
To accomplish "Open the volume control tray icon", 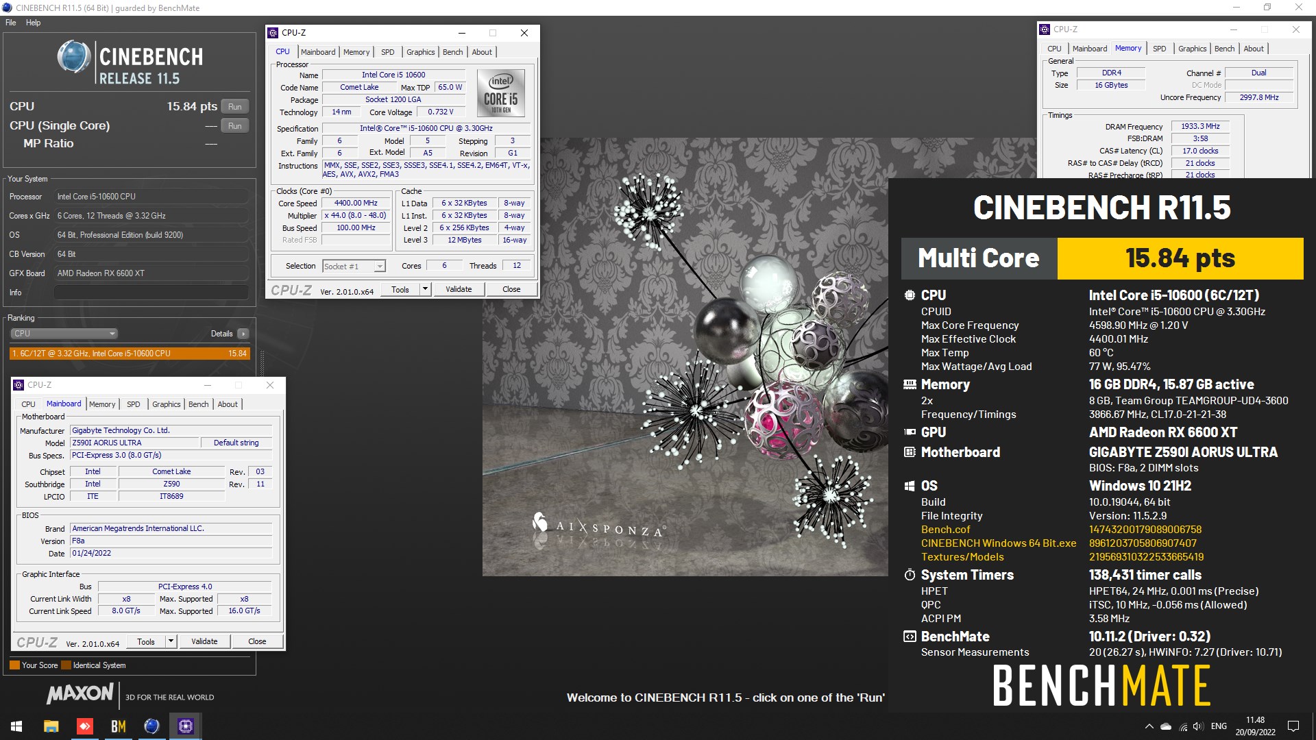I will (x=1198, y=726).
